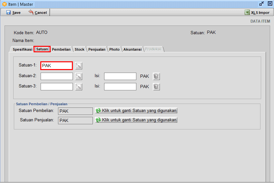Click the Satuan Pembelian field showing PAK

(75, 111)
